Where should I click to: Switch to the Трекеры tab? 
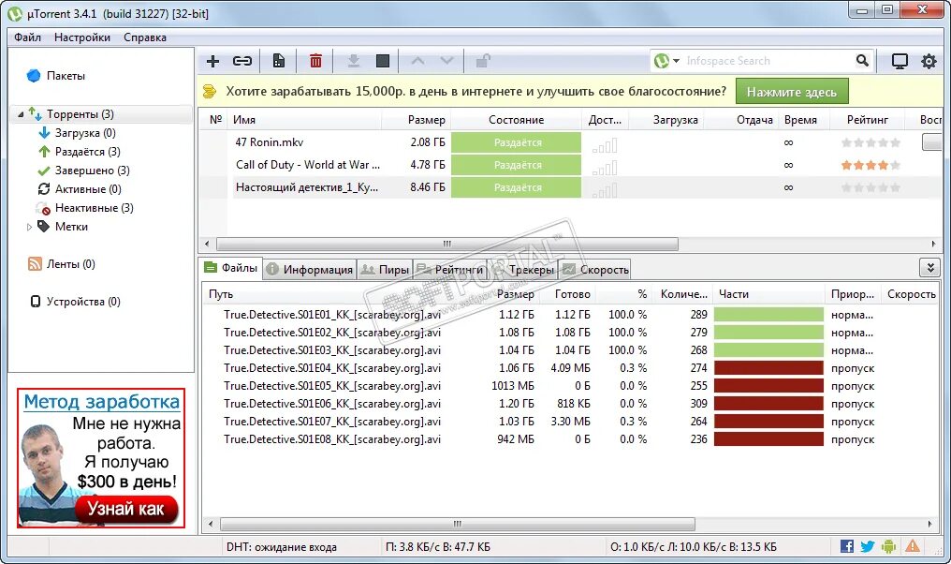tap(529, 268)
